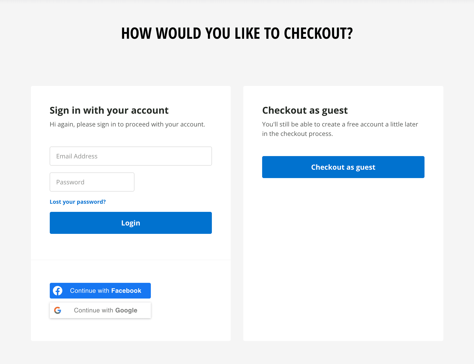Click the How would you like to checkout title

[237, 34]
